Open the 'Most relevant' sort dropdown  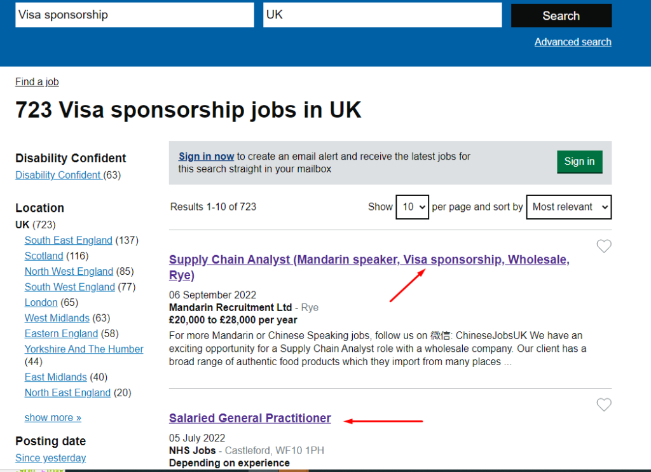point(568,207)
